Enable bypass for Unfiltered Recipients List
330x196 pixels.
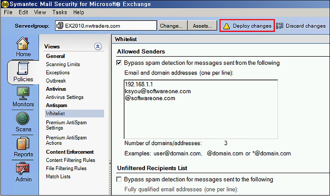(x=119, y=179)
